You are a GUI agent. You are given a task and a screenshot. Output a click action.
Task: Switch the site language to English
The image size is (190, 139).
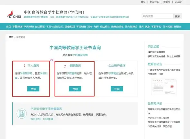[178, 2]
